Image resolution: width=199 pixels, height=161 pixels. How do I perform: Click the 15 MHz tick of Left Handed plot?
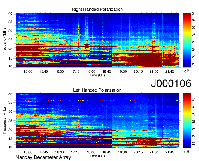(x=11, y=139)
